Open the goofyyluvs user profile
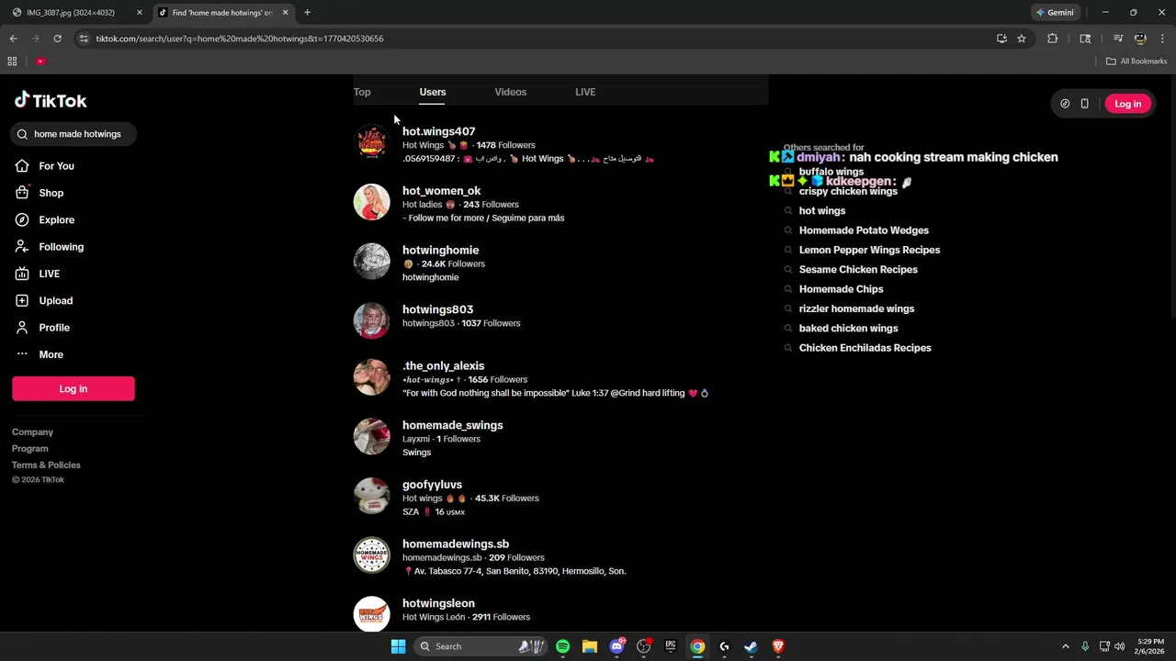Screen dimensions: 1176x661 pos(432,485)
